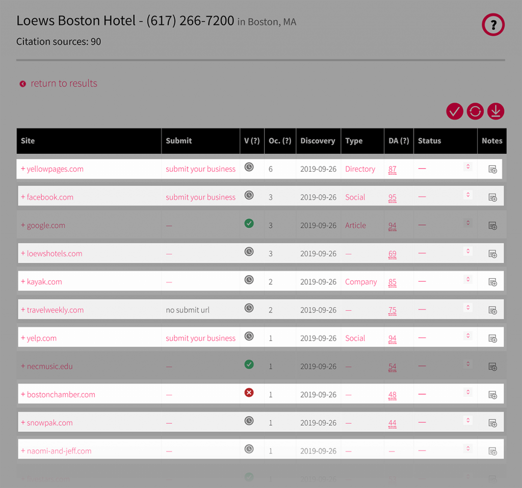Open submit your business link for yelp.com
Screen dimensions: 522x488
200,338
